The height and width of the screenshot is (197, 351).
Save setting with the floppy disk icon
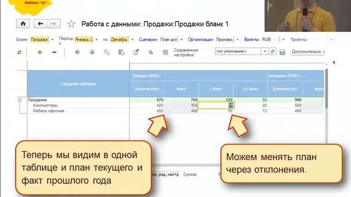pyautogui.click(x=282, y=52)
